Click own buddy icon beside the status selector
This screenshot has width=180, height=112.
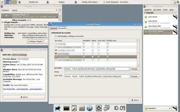click(175, 108)
